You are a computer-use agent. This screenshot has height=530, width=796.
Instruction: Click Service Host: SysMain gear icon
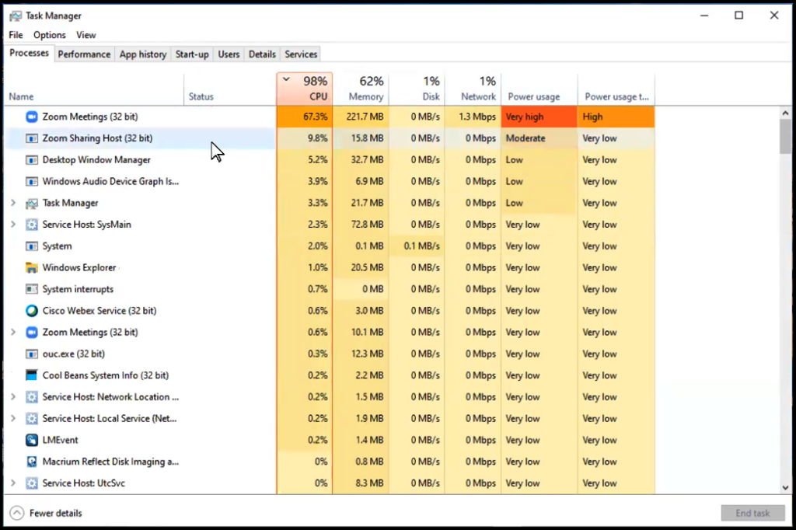pos(31,225)
